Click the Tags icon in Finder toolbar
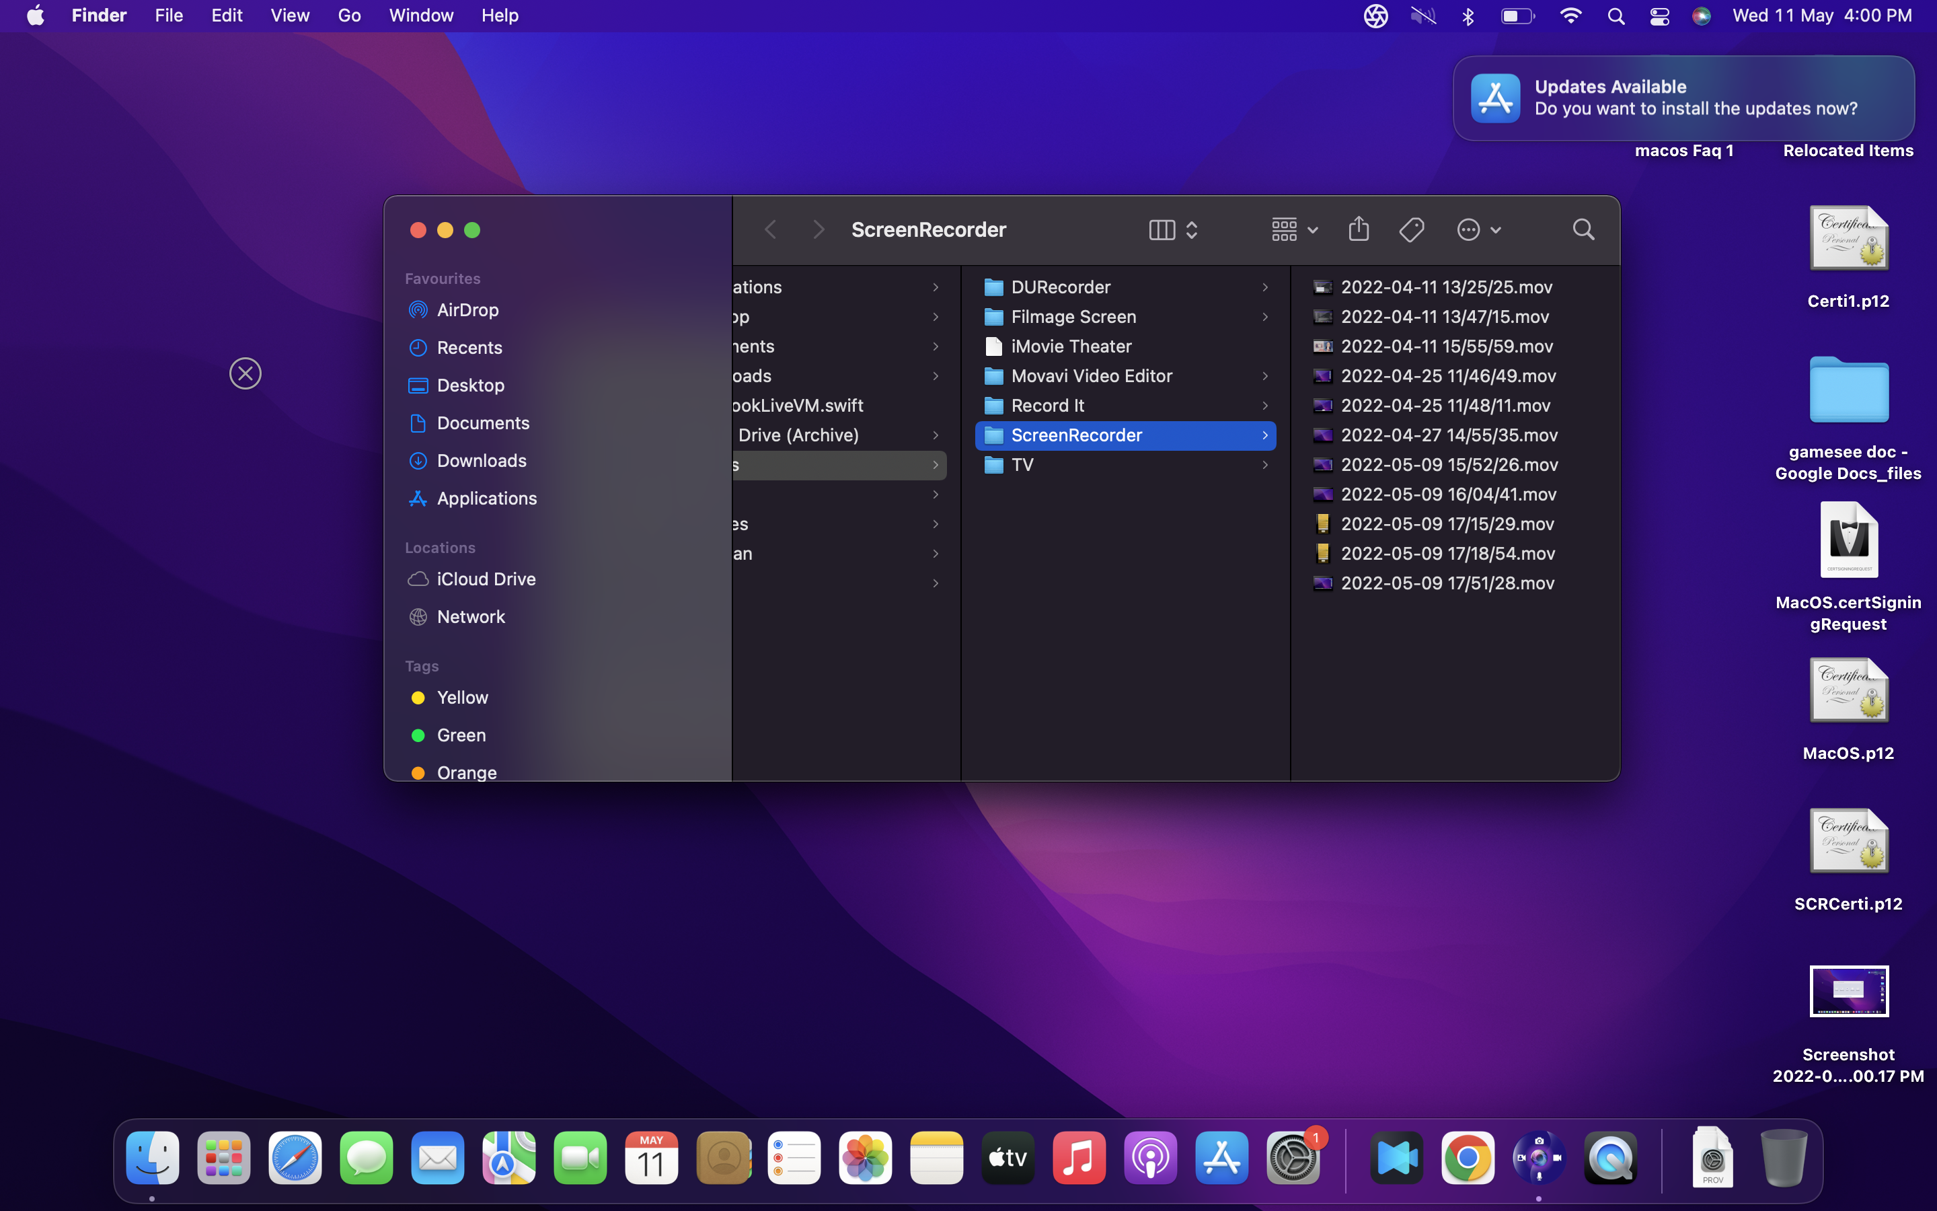This screenshot has height=1211, width=1937. [1412, 229]
